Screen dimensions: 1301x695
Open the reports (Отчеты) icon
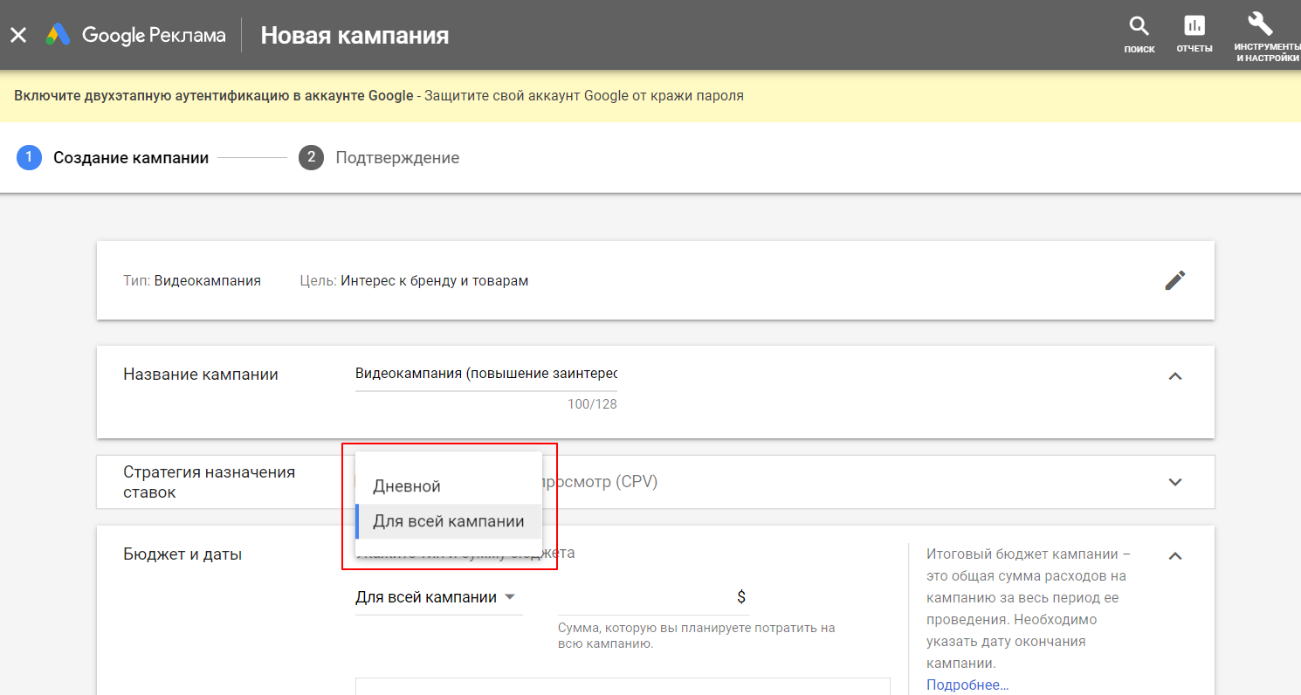[x=1194, y=26]
